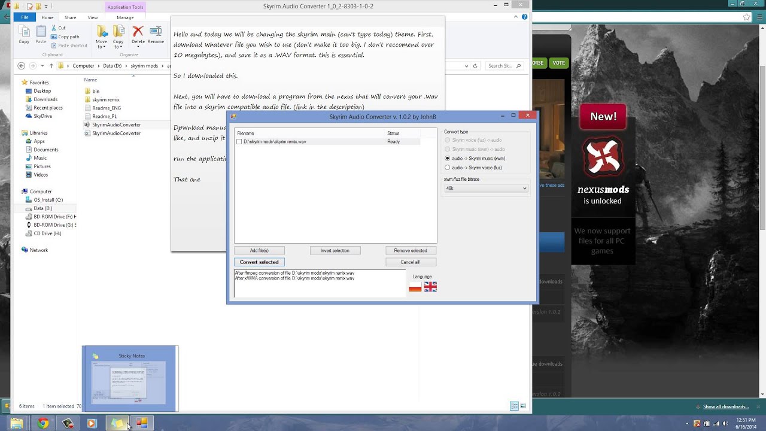
Task: Click the Cut scissors command in ribbon
Action: pyautogui.click(x=58, y=28)
